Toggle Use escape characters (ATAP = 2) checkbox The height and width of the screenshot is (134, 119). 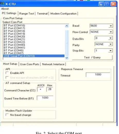tap(7, 78)
